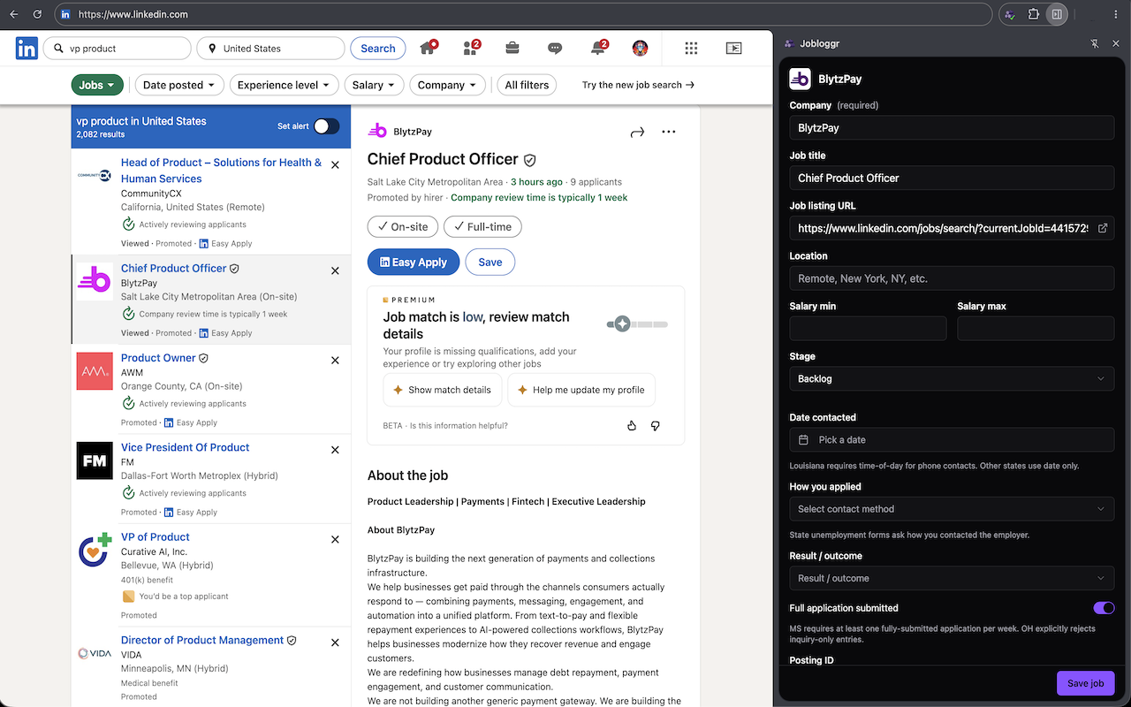Toggle the browser side panel icon
The image size is (1131, 707).
[x=1056, y=14]
